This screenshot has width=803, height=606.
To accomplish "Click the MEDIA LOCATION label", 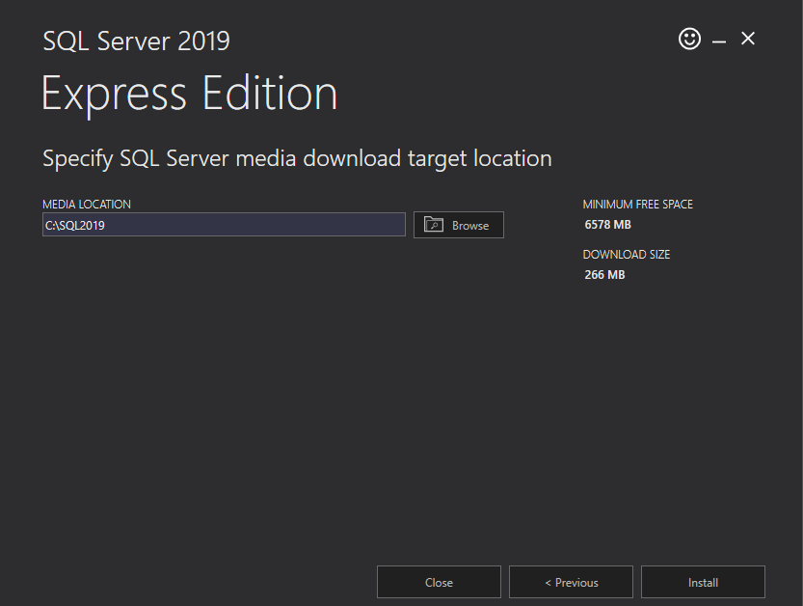I will pyautogui.click(x=87, y=204).
